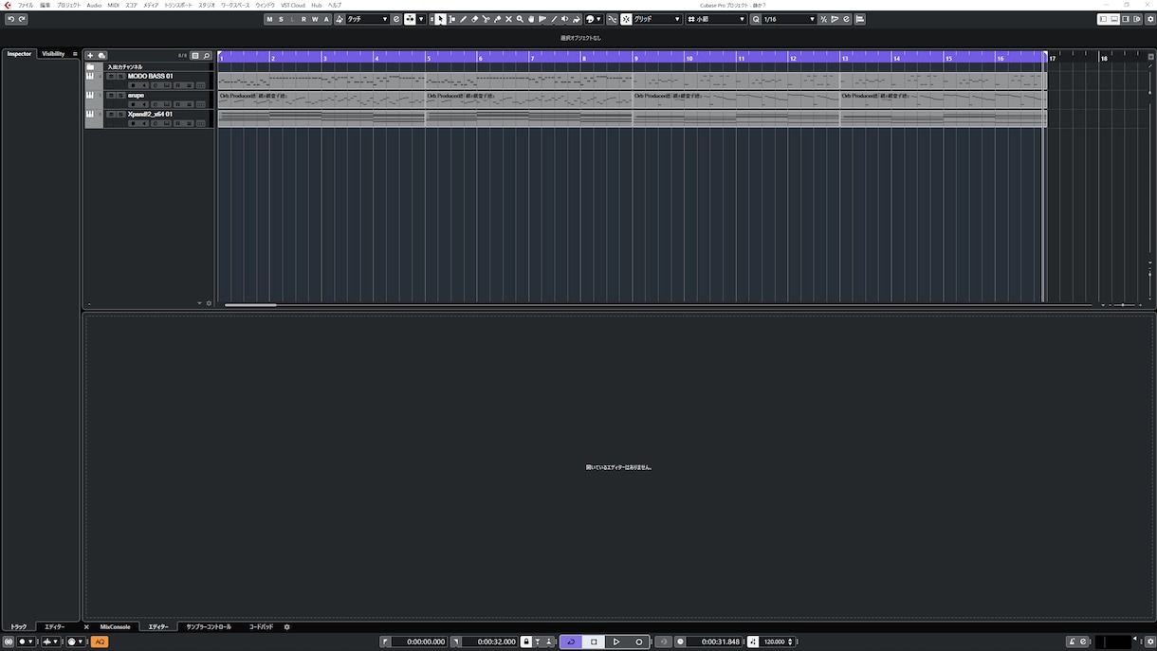Select the Draw pencil tool
Image resolution: width=1157 pixels, height=651 pixels.
tap(463, 19)
